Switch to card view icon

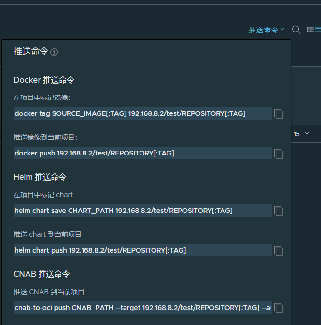311,29
